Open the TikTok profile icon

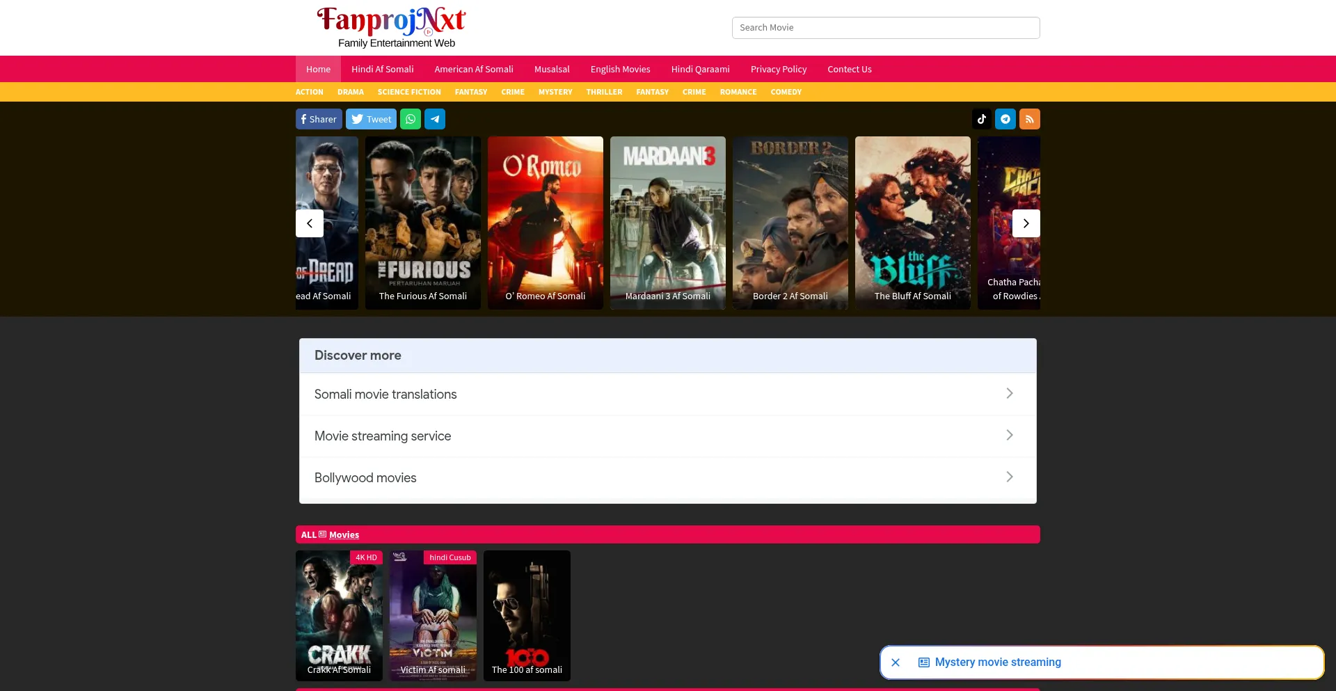pos(982,119)
